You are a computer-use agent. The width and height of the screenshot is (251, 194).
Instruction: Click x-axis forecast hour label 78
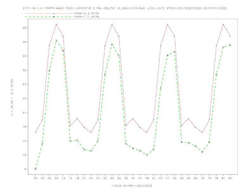pos(216,178)
